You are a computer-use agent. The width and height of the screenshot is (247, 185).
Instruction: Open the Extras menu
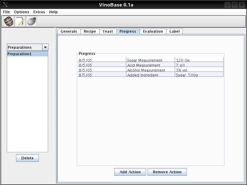point(39,12)
